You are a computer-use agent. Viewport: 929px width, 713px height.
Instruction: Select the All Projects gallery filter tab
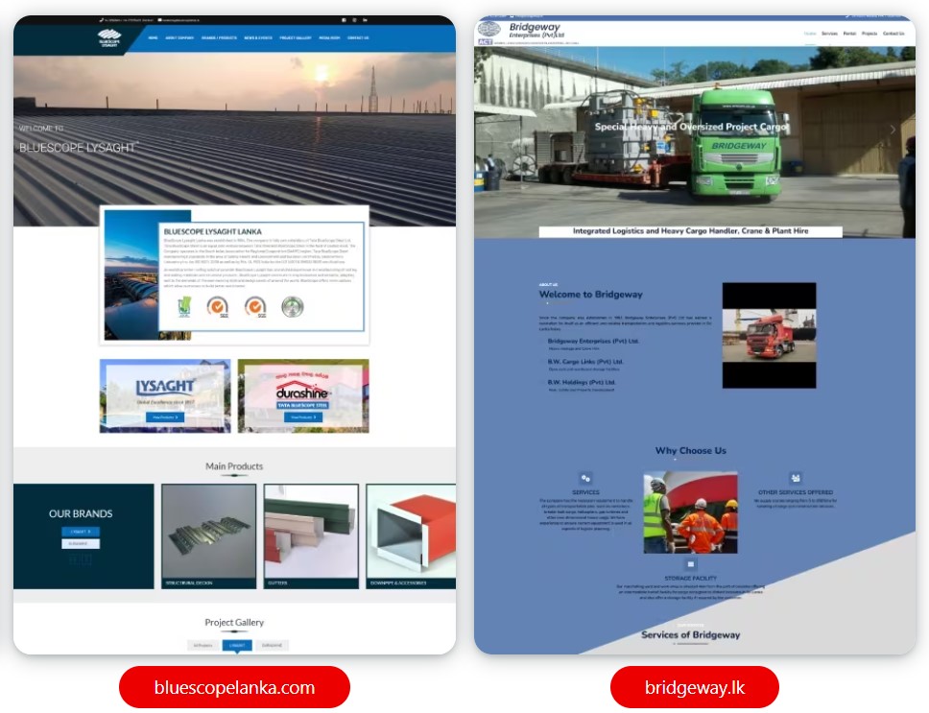(202, 645)
